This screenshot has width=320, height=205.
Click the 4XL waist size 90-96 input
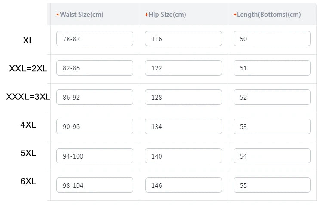tap(95, 126)
